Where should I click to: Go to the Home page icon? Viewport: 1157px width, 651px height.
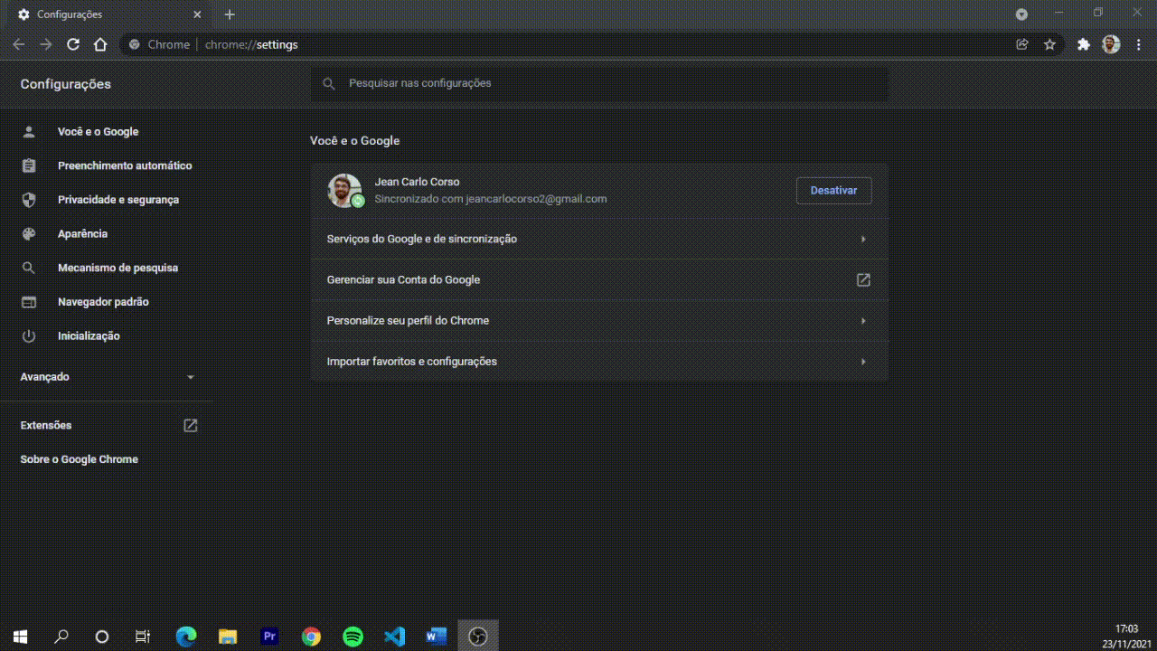pyautogui.click(x=100, y=44)
